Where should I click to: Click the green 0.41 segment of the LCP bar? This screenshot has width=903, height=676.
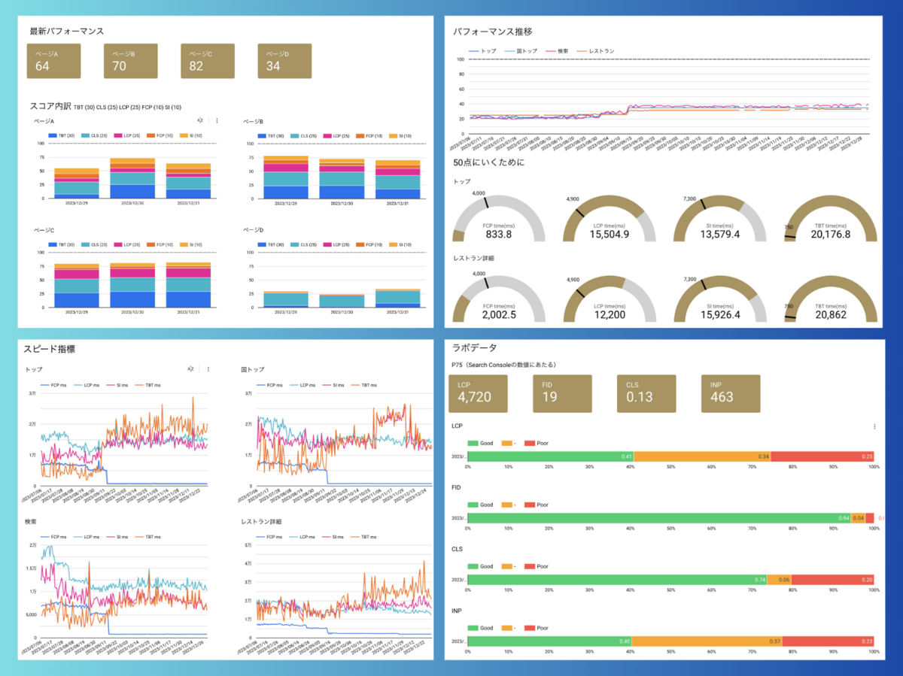pos(550,456)
